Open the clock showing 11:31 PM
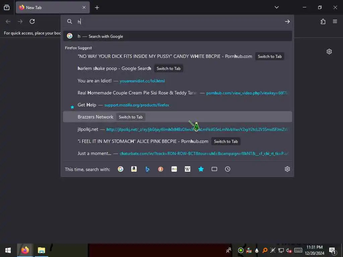The height and width of the screenshot is (257, 343). point(314,250)
